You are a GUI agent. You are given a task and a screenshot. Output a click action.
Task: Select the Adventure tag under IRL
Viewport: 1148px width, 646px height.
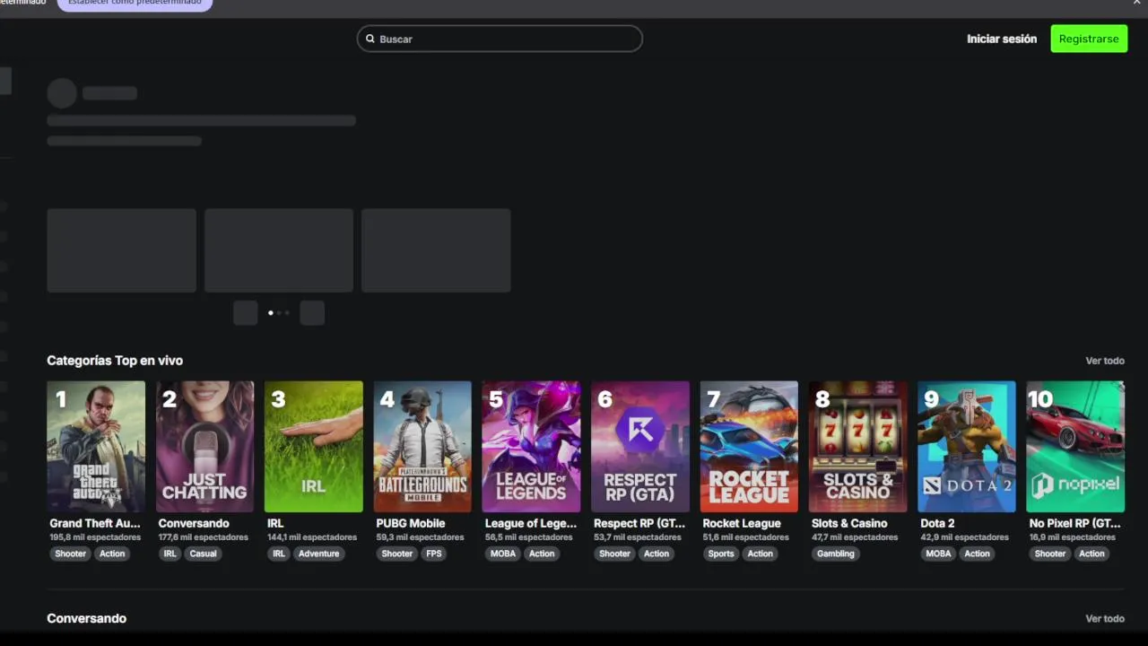[x=318, y=554]
